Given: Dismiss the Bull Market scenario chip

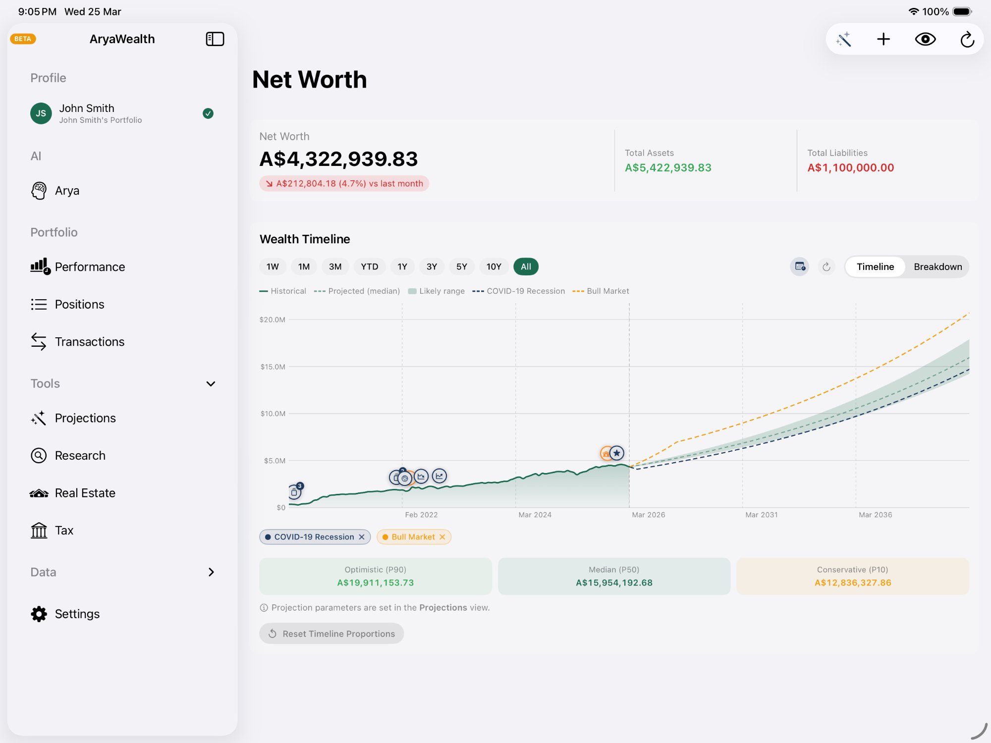Looking at the screenshot, I should point(442,536).
